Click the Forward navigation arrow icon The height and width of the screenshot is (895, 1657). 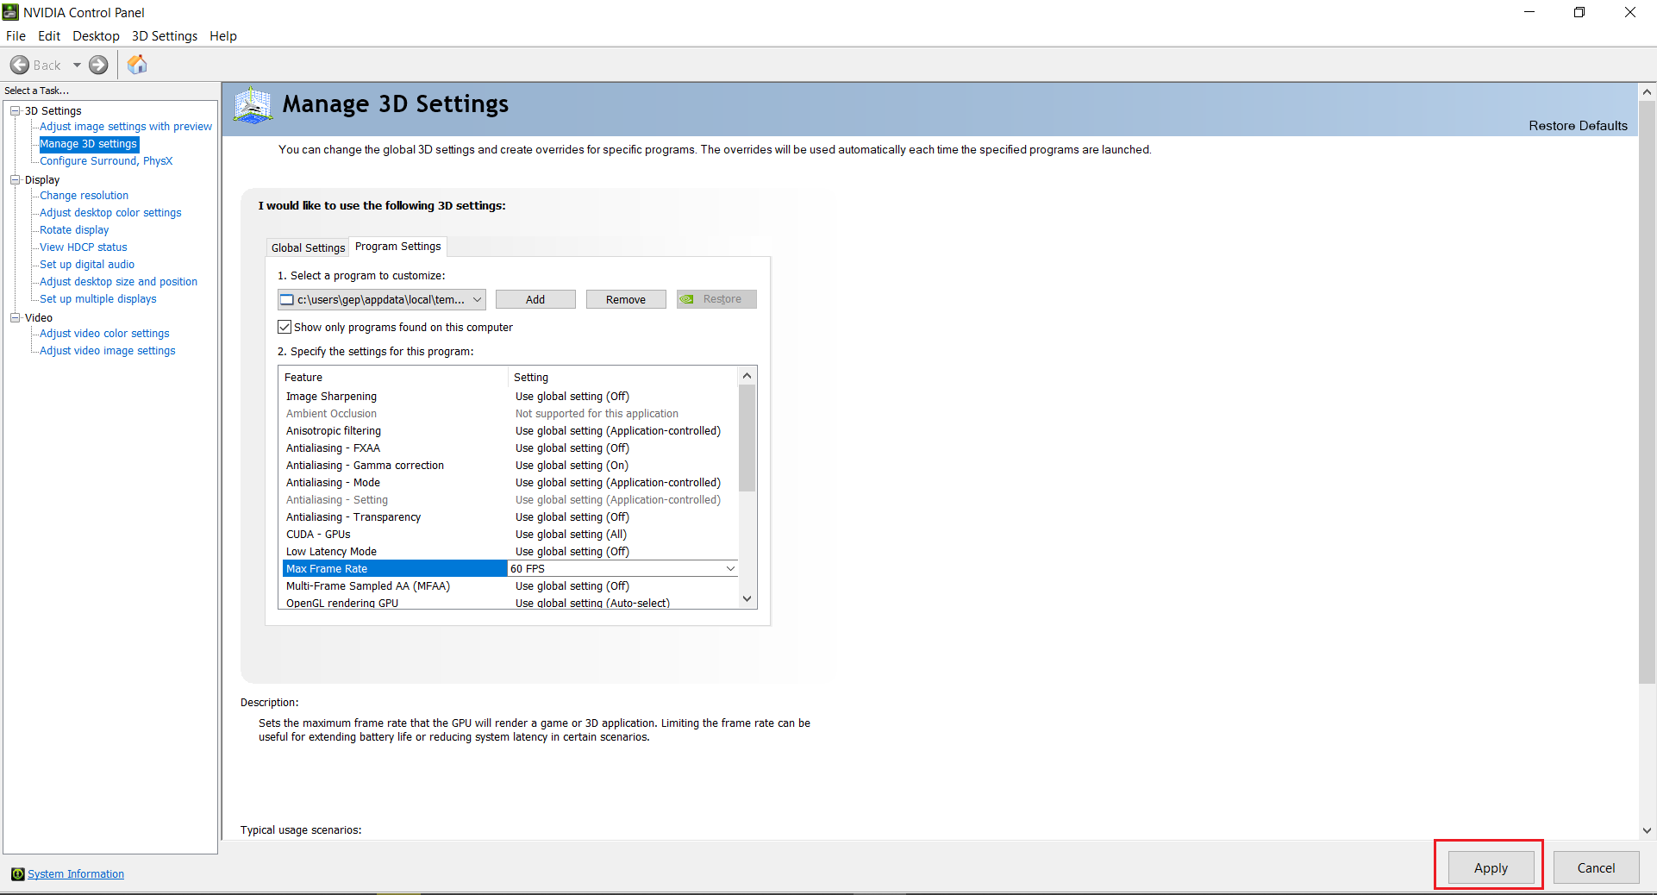pos(99,65)
